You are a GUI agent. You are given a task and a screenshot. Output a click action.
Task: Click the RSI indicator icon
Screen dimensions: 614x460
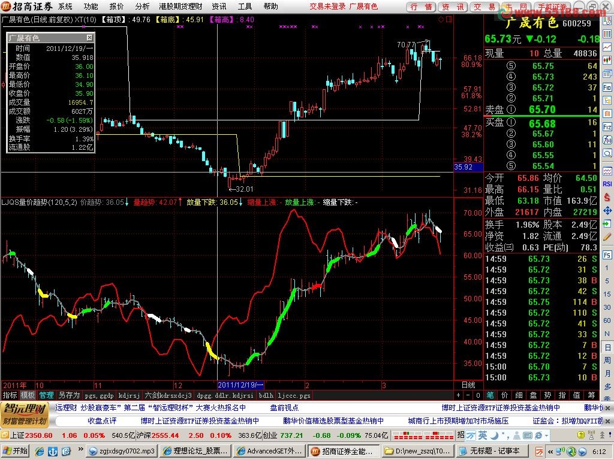607,184
